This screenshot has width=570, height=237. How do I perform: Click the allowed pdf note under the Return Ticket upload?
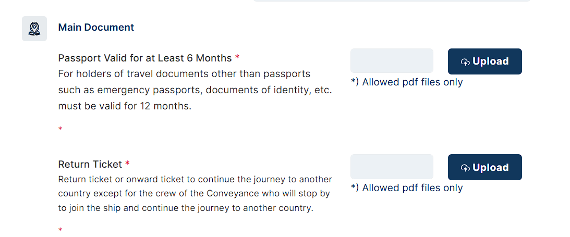(406, 188)
